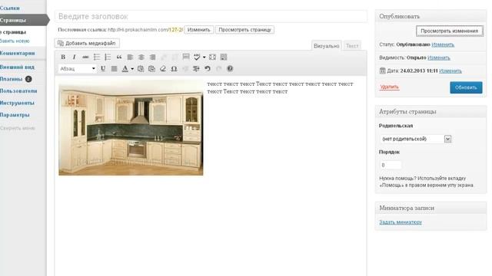This screenshot has height=276, width=492.
Task: Remove formatting with eraser icon
Action: 163,68
